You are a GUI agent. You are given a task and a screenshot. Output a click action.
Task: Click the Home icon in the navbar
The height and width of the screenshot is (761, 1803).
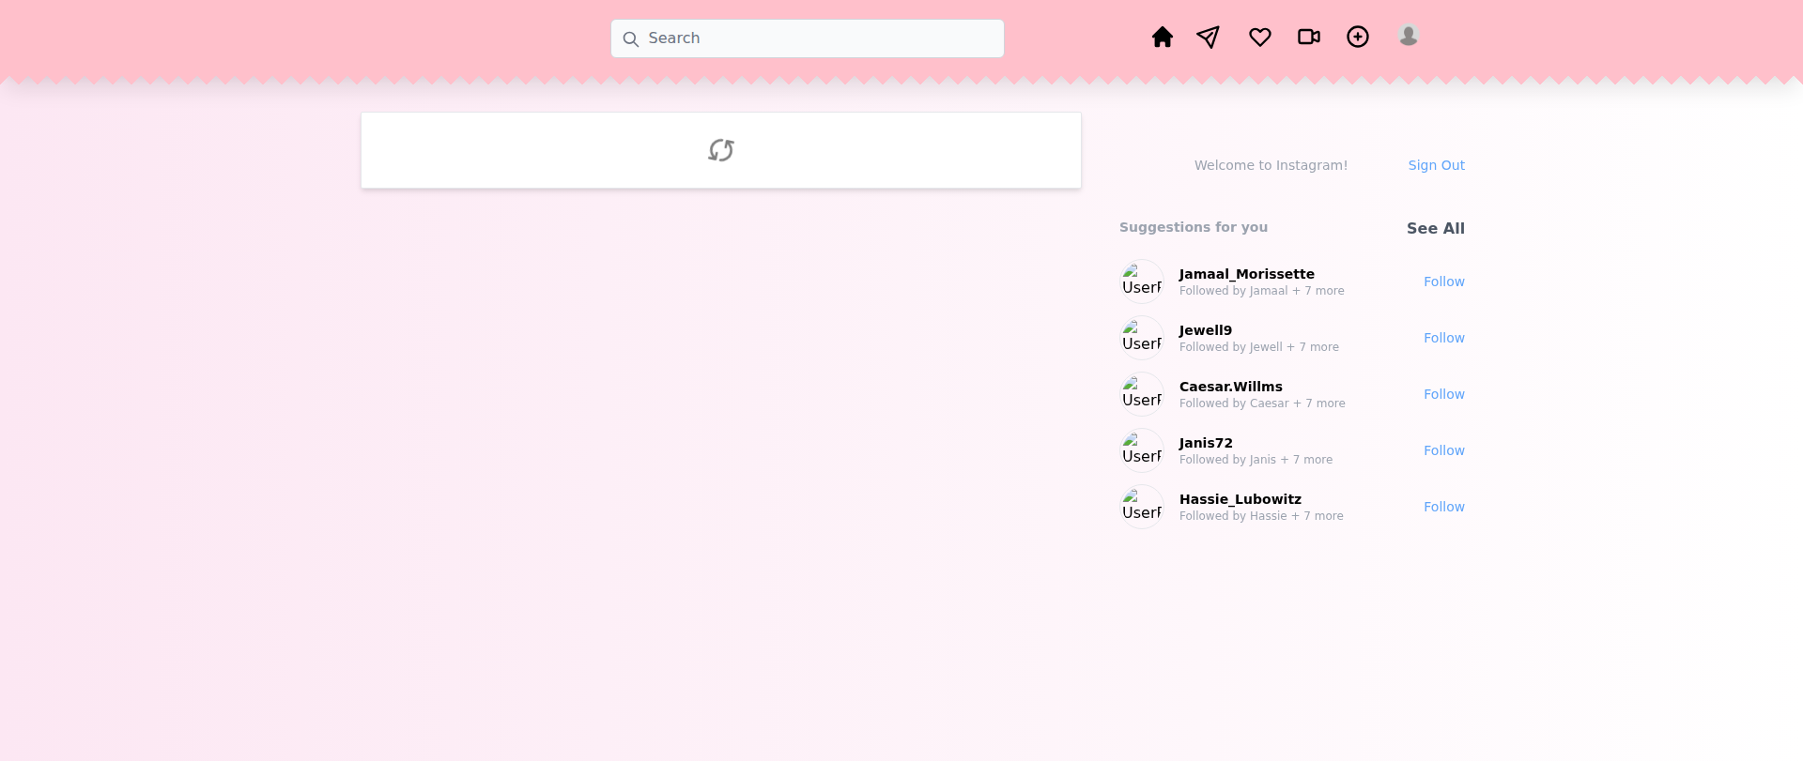1162,37
